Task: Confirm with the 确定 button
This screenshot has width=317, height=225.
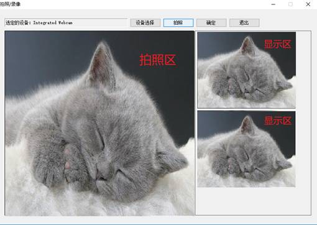Action: click(211, 22)
